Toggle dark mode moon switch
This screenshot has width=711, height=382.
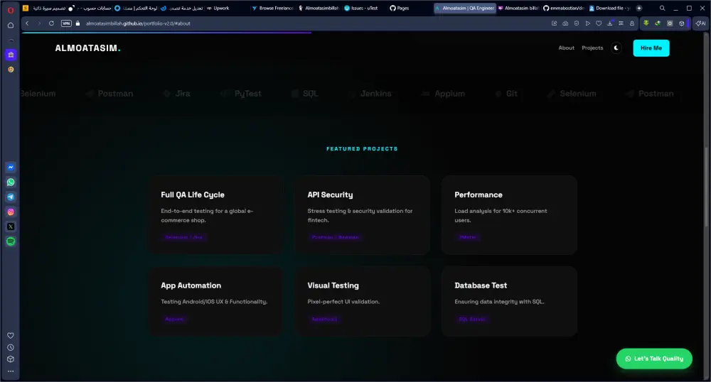tap(616, 48)
